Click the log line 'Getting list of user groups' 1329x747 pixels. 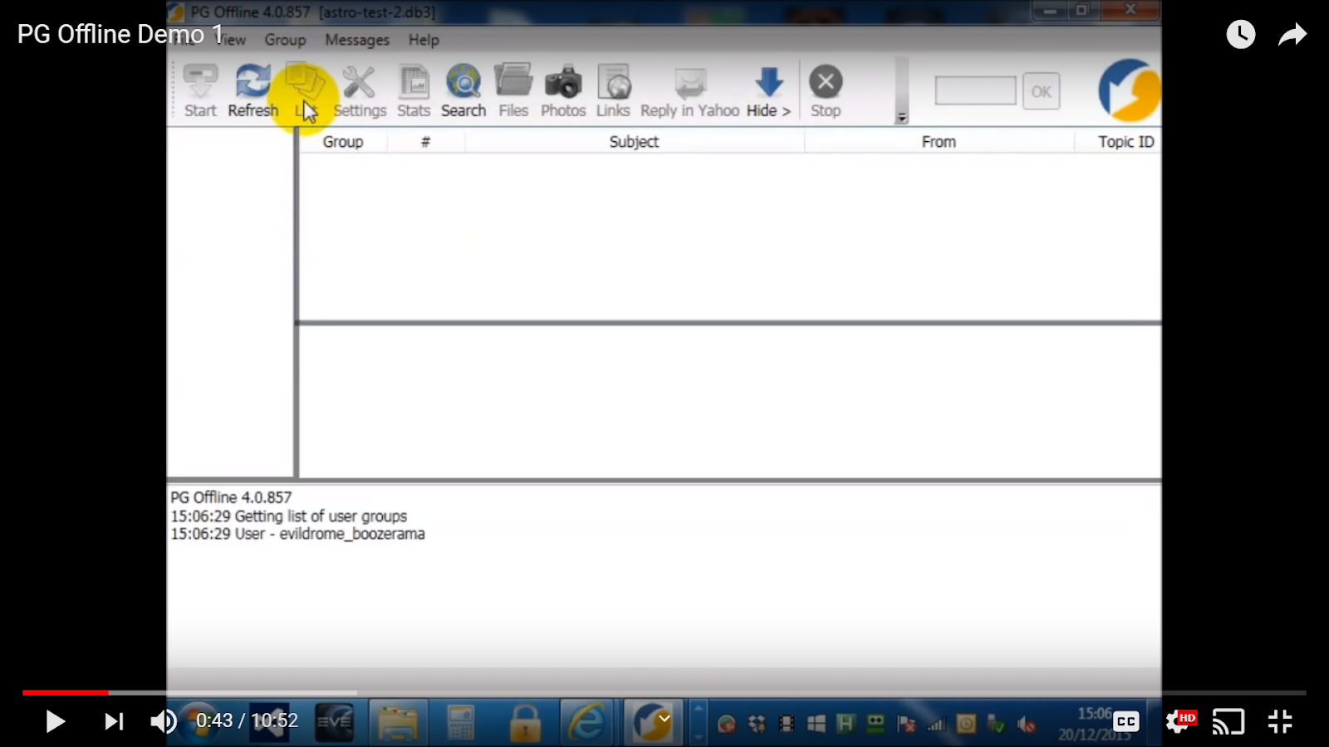(288, 516)
